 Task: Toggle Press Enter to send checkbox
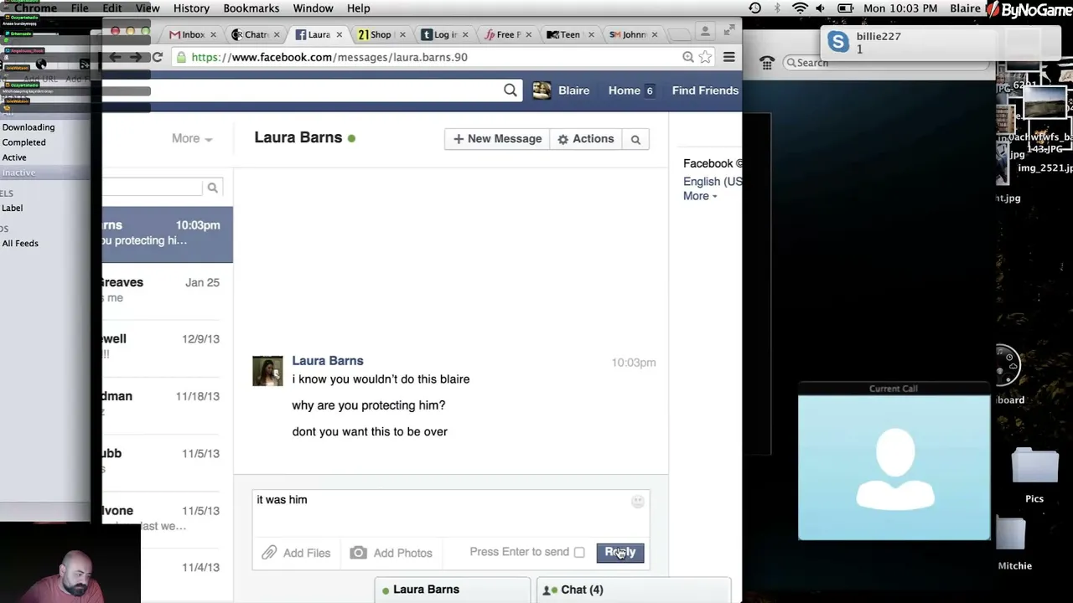[579, 553]
